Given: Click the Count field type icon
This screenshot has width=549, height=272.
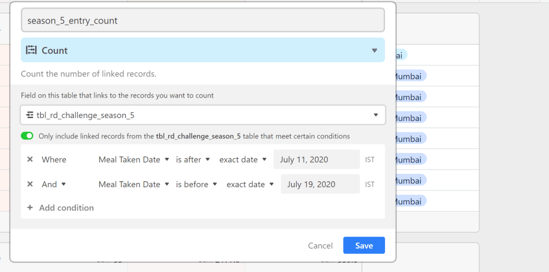Looking at the screenshot, I should 31,50.
